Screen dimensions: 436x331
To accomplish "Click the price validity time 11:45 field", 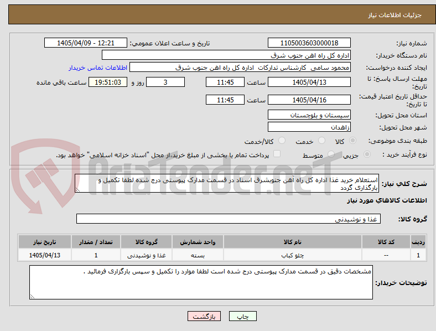I will (x=225, y=100).
